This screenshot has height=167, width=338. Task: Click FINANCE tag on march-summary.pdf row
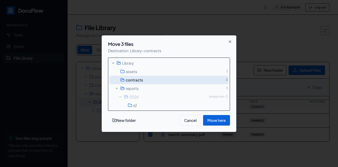pos(257,135)
